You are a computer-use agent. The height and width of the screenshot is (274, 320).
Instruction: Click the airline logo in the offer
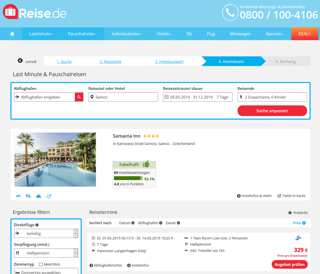pyautogui.click(x=298, y=238)
